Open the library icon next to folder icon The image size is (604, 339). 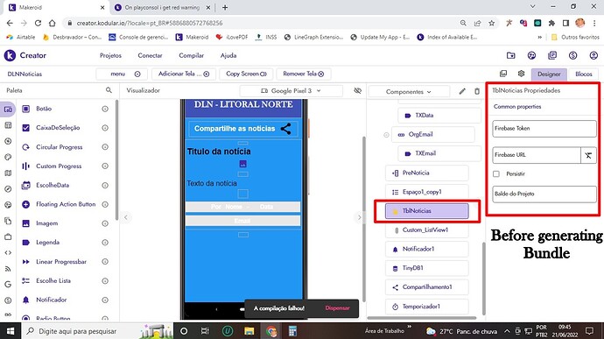pyautogui.click(x=552, y=55)
